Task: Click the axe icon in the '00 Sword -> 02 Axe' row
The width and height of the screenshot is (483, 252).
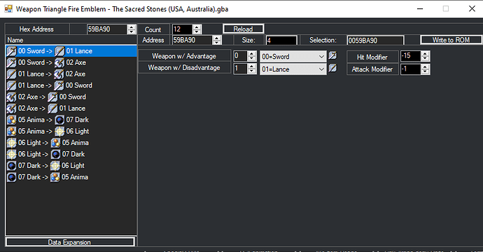Action: pos(59,63)
